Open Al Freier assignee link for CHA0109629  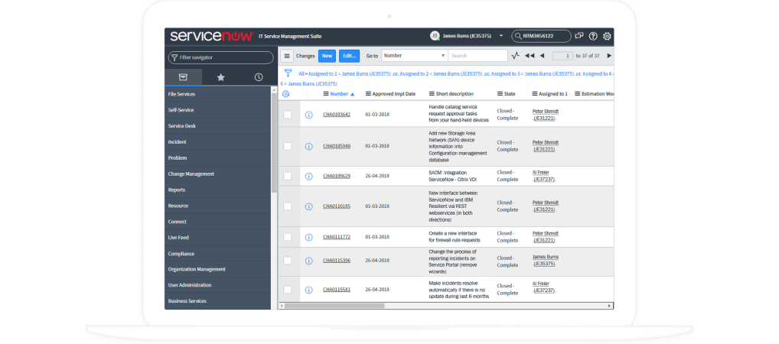[x=544, y=176]
